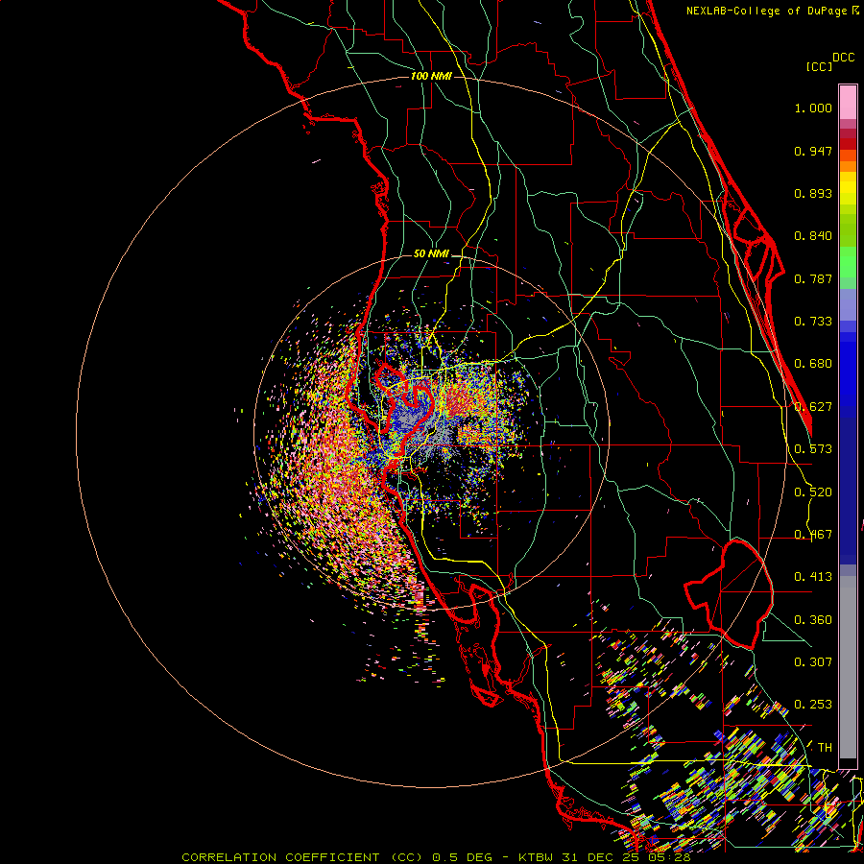Click the 0.253 legend value
This screenshot has width=864, height=864.
[813, 705]
